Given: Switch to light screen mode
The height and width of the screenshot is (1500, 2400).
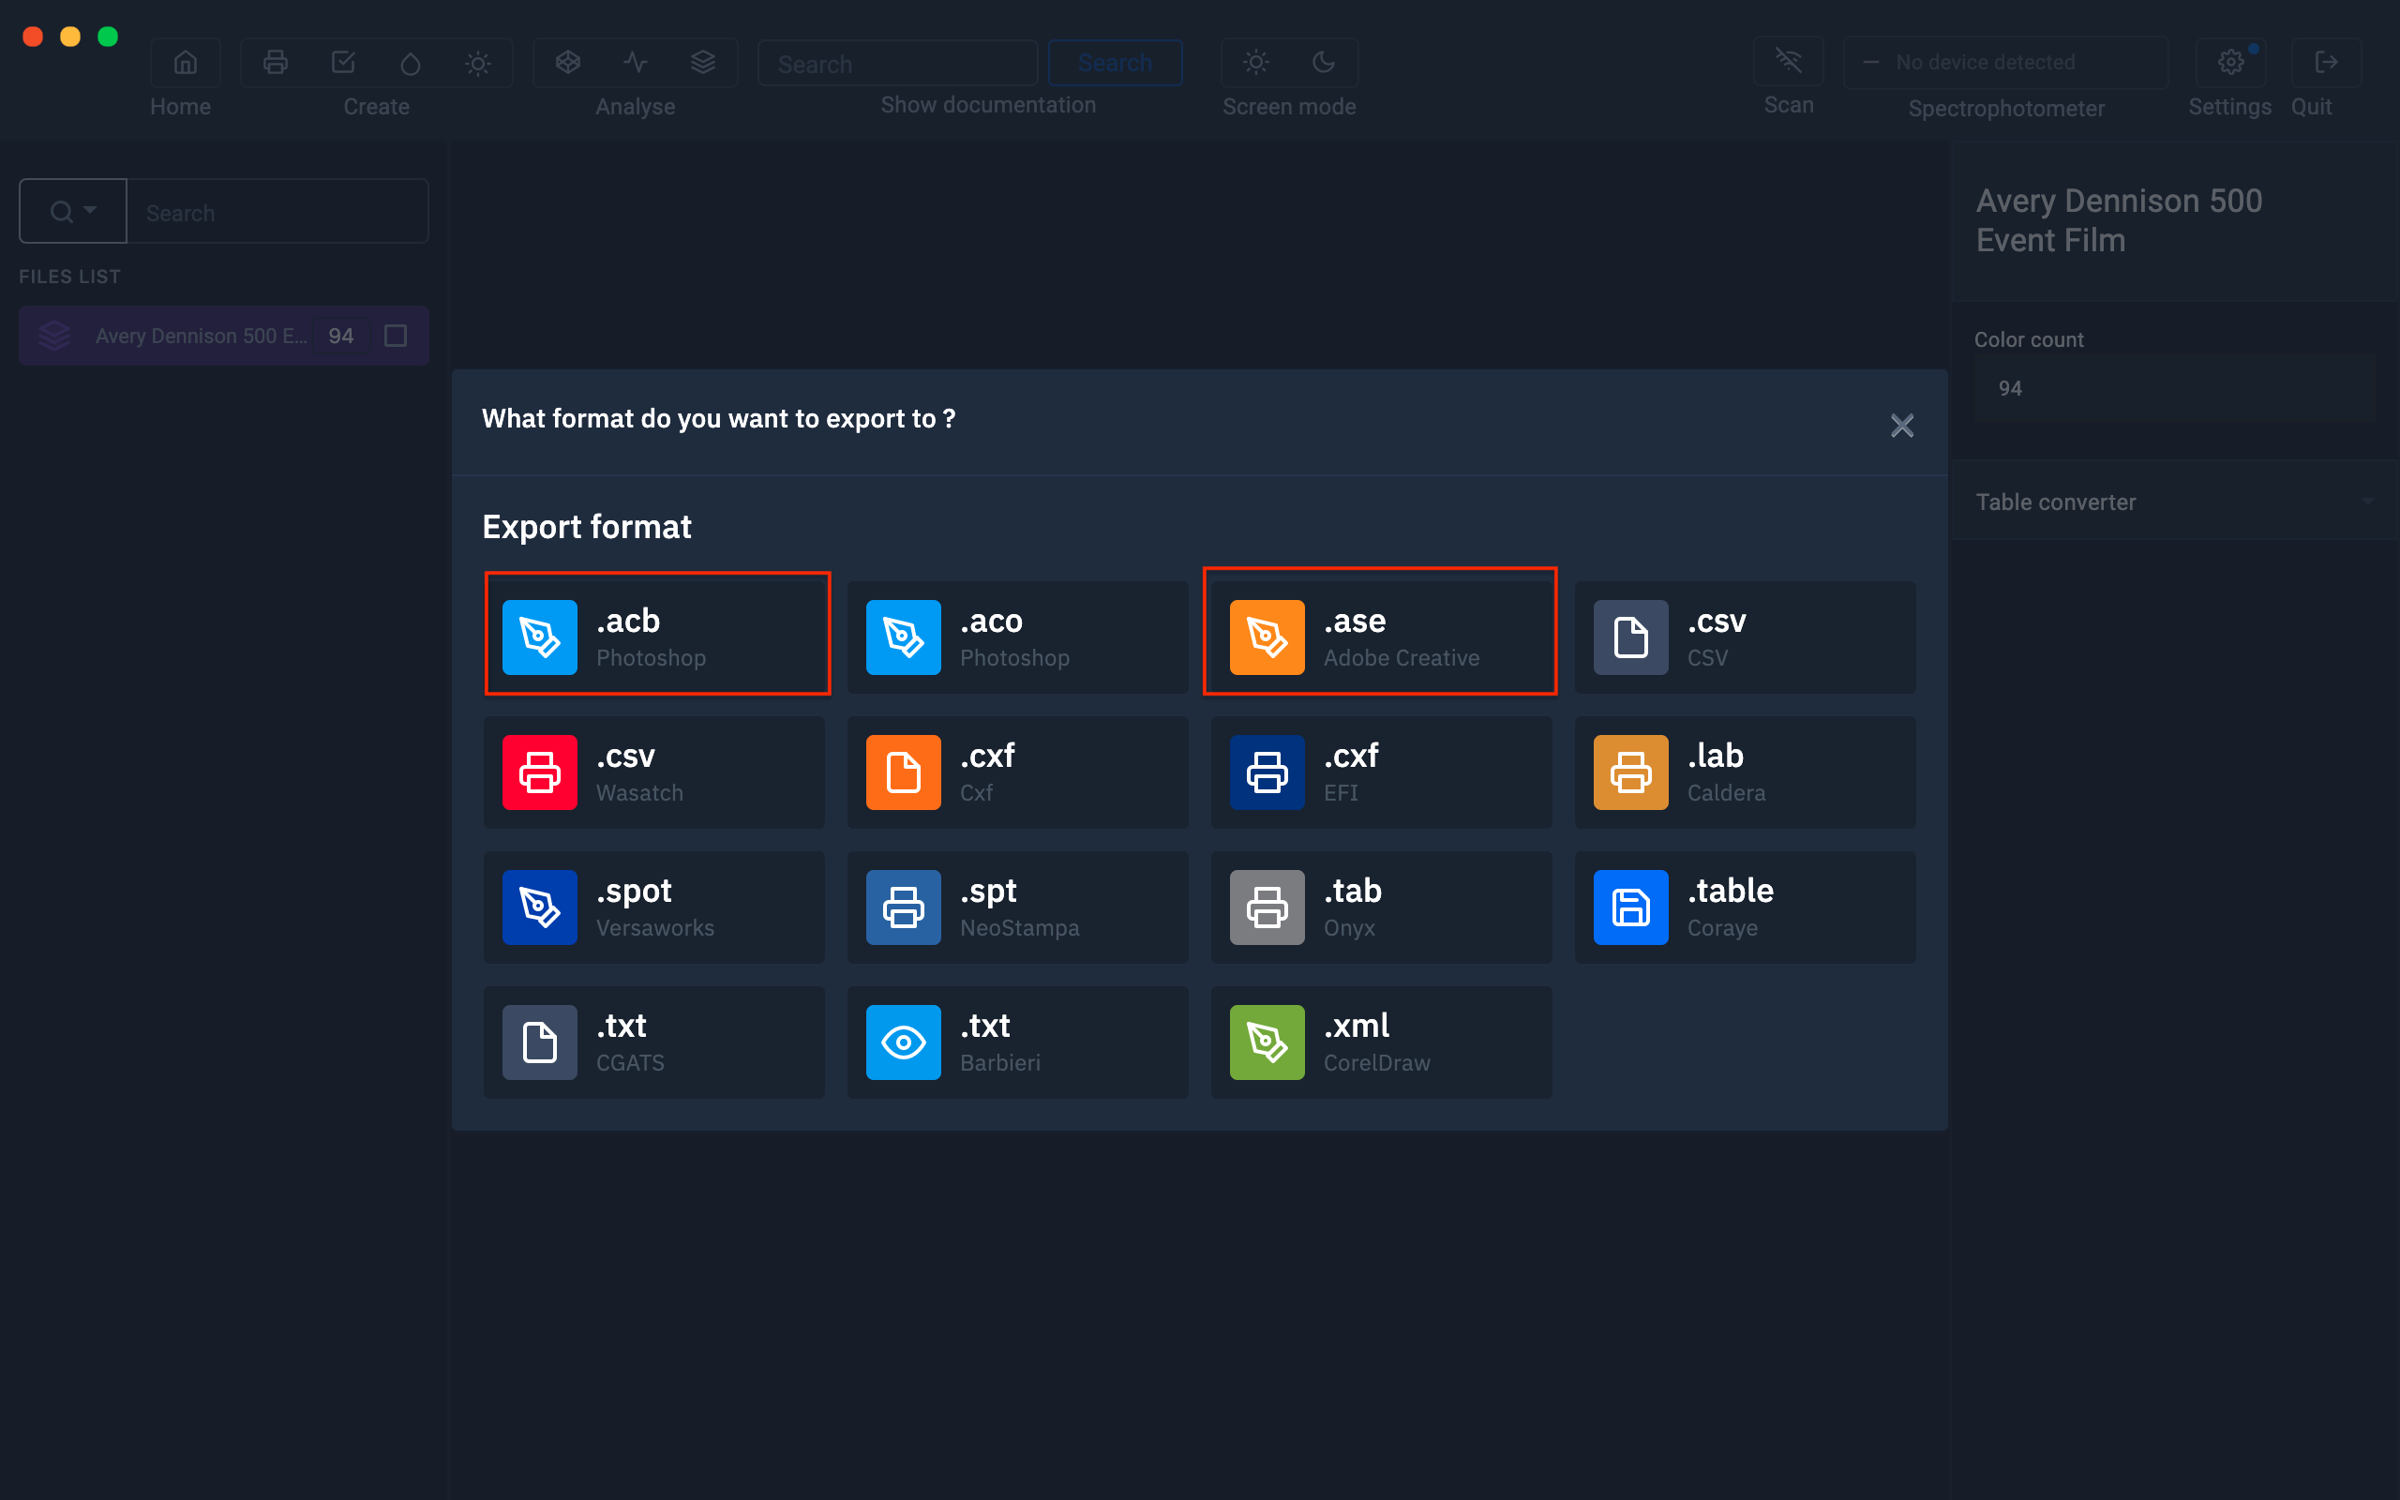Looking at the screenshot, I should (1256, 63).
